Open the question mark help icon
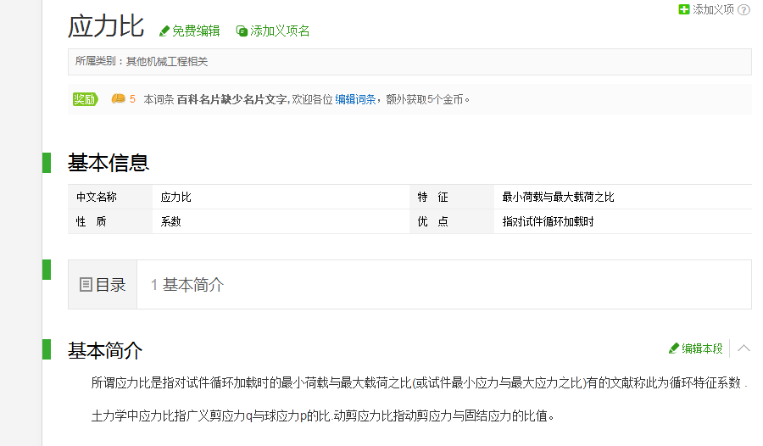The height and width of the screenshot is (446, 763). (x=744, y=9)
